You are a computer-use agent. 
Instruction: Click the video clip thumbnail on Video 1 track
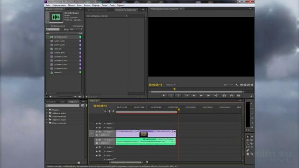[143, 135]
